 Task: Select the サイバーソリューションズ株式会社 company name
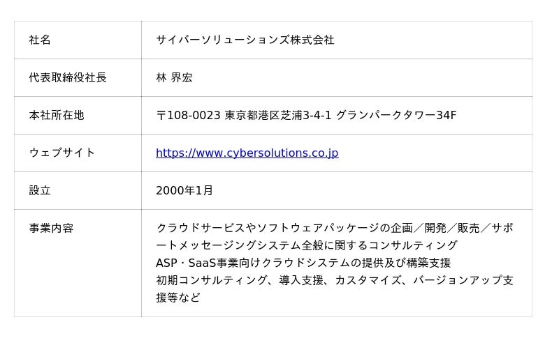pyautogui.click(x=245, y=40)
